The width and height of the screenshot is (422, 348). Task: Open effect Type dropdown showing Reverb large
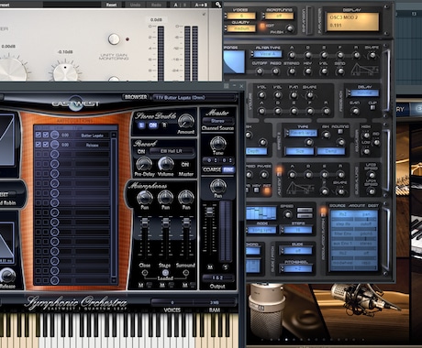[302, 133]
